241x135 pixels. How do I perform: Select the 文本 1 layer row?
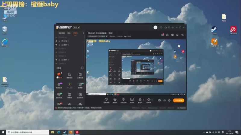[x=70, y=41]
